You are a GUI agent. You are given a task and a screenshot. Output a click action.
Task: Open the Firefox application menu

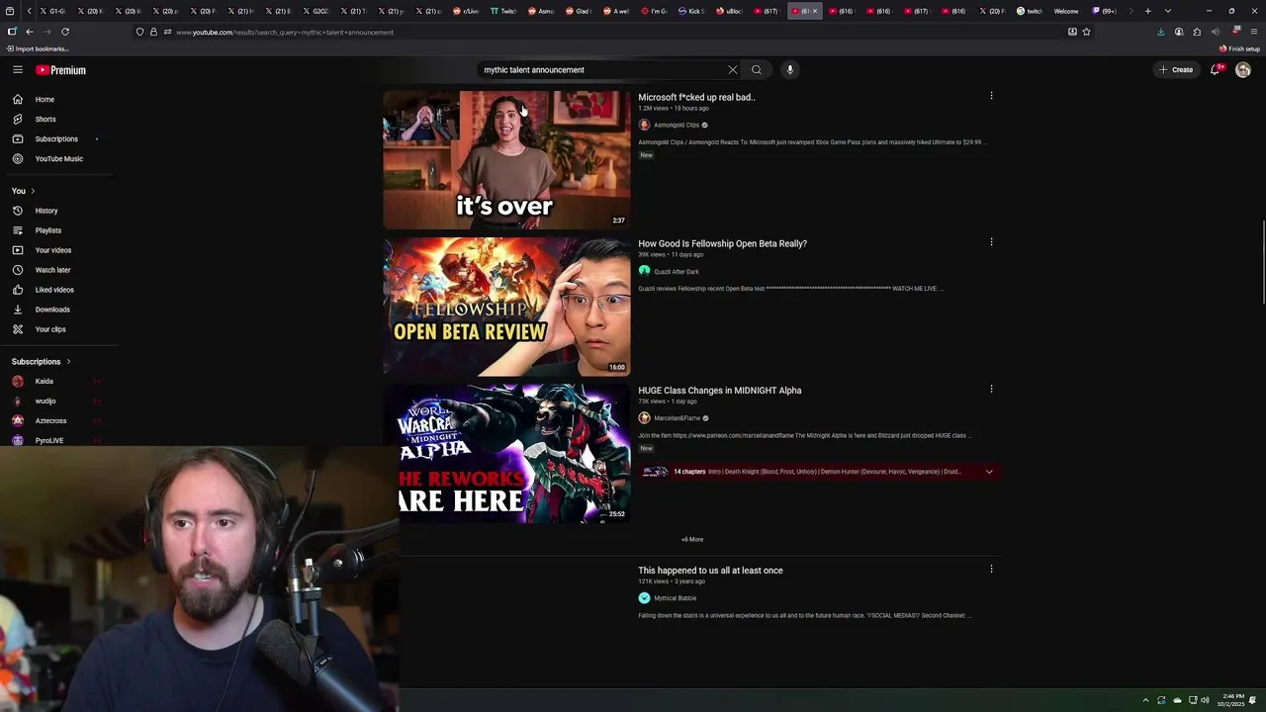pos(1254,32)
